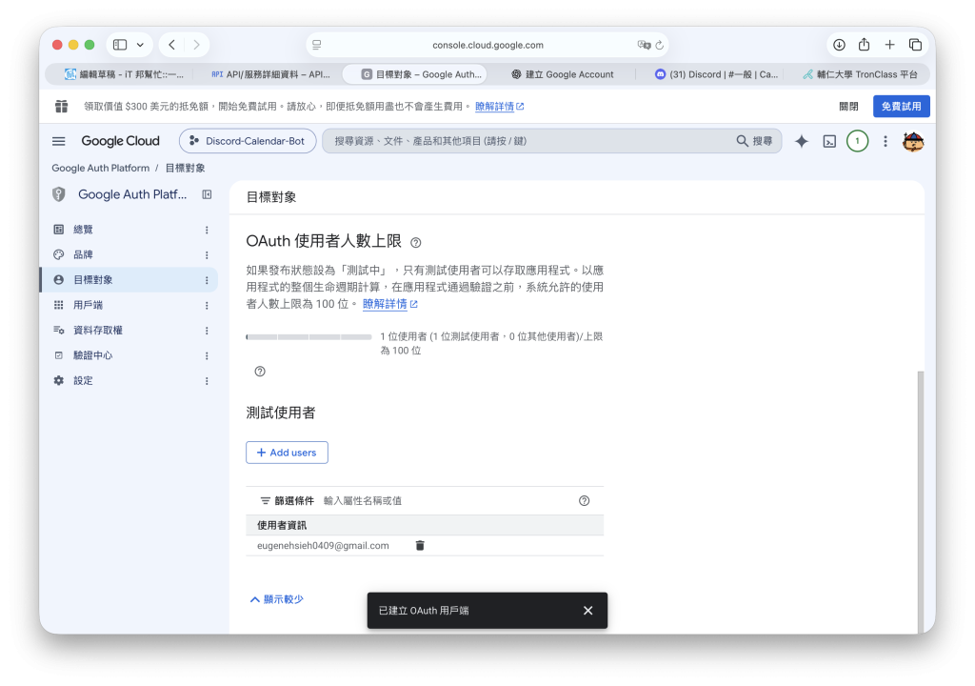The height and width of the screenshot is (686, 975).
Task: Delete test user eugenehsieh0409@gmail.com
Action: [x=420, y=545]
